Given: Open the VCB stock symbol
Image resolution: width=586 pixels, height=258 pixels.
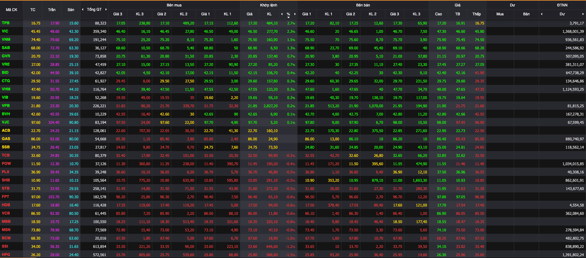Looking at the screenshot, I should (x=6, y=213).
